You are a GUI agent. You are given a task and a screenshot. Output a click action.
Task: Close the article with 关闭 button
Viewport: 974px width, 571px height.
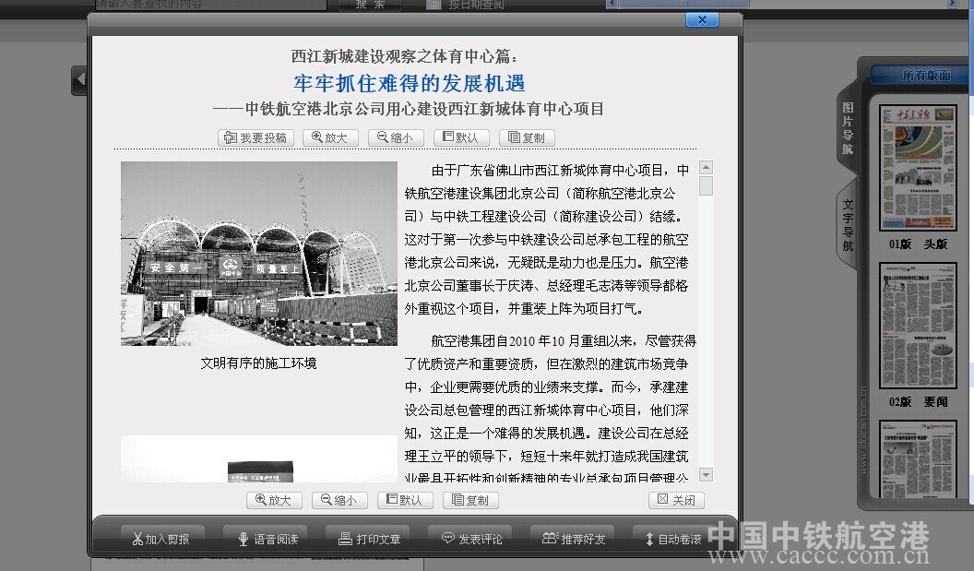676,500
